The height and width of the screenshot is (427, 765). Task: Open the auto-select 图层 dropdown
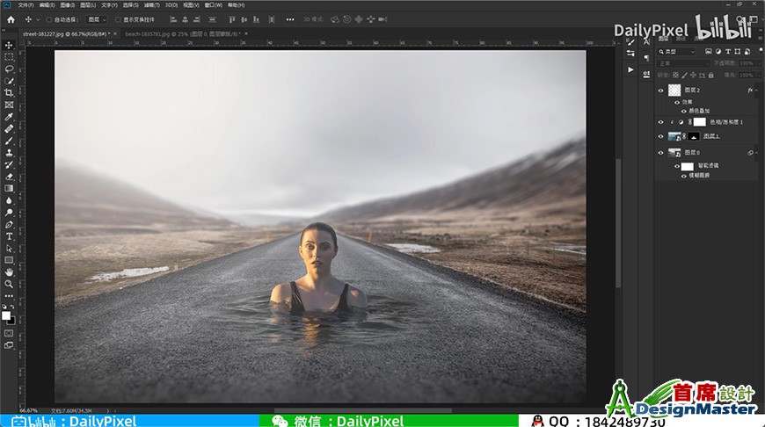click(97, 19)
